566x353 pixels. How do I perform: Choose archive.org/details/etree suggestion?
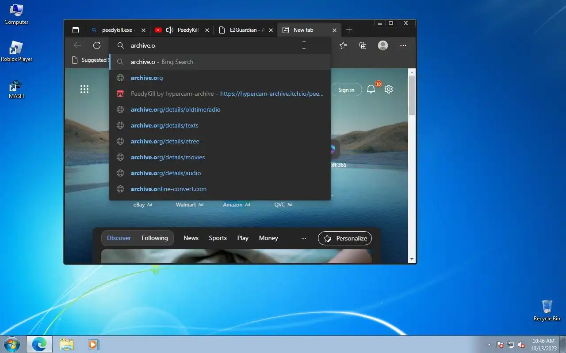pyautogui.click(x=220, y=141)
